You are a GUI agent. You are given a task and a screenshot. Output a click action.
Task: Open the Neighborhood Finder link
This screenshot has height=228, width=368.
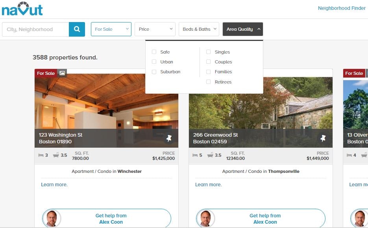pos(342,8)
